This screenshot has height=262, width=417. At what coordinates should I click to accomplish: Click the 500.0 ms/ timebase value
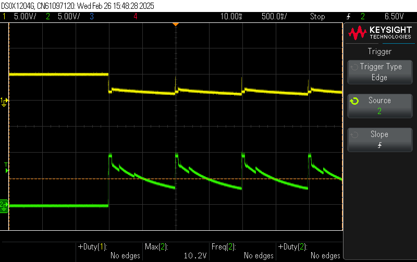click(x=274, y=17)
